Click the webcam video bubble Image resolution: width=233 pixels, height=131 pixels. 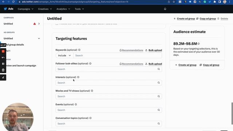click(x=18, y=117)
